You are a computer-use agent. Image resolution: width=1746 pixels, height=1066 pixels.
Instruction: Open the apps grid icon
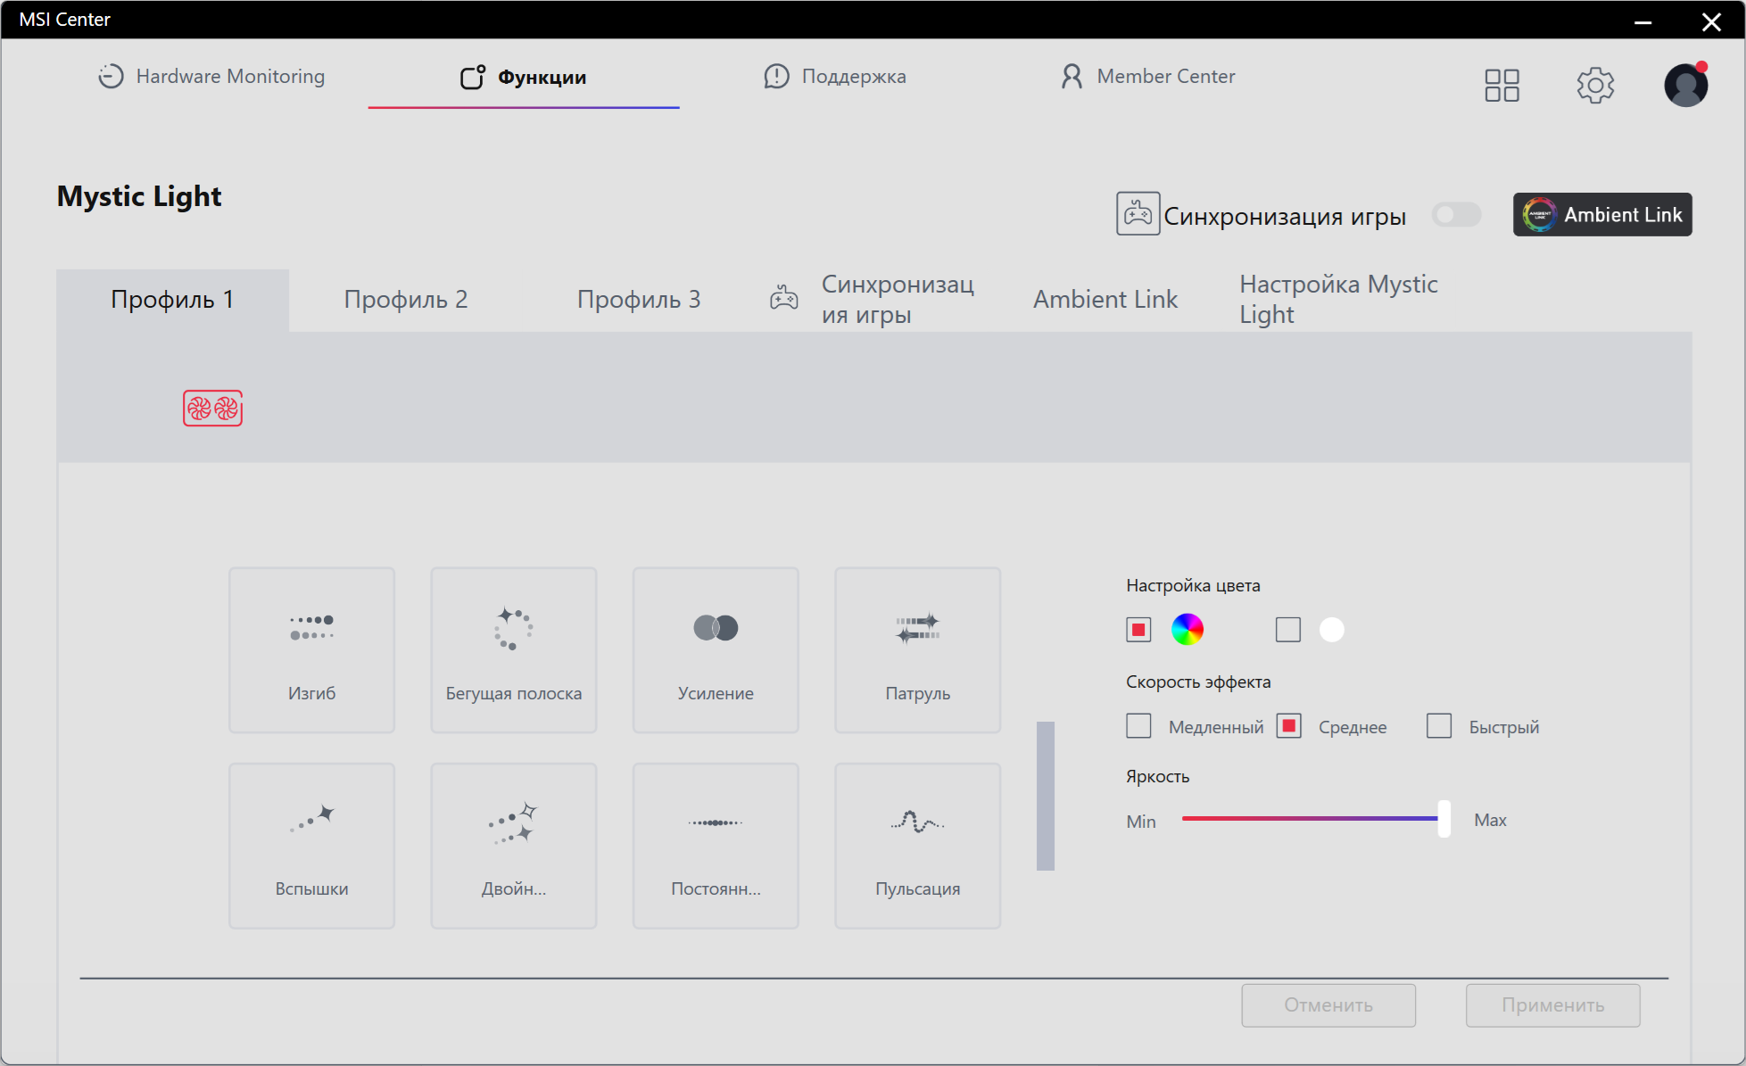click(x=1502, y=85)
